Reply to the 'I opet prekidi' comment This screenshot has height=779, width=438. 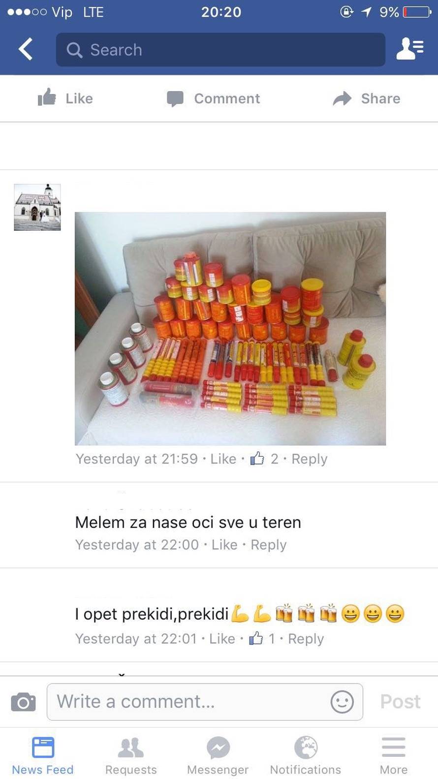pos(306,639)
